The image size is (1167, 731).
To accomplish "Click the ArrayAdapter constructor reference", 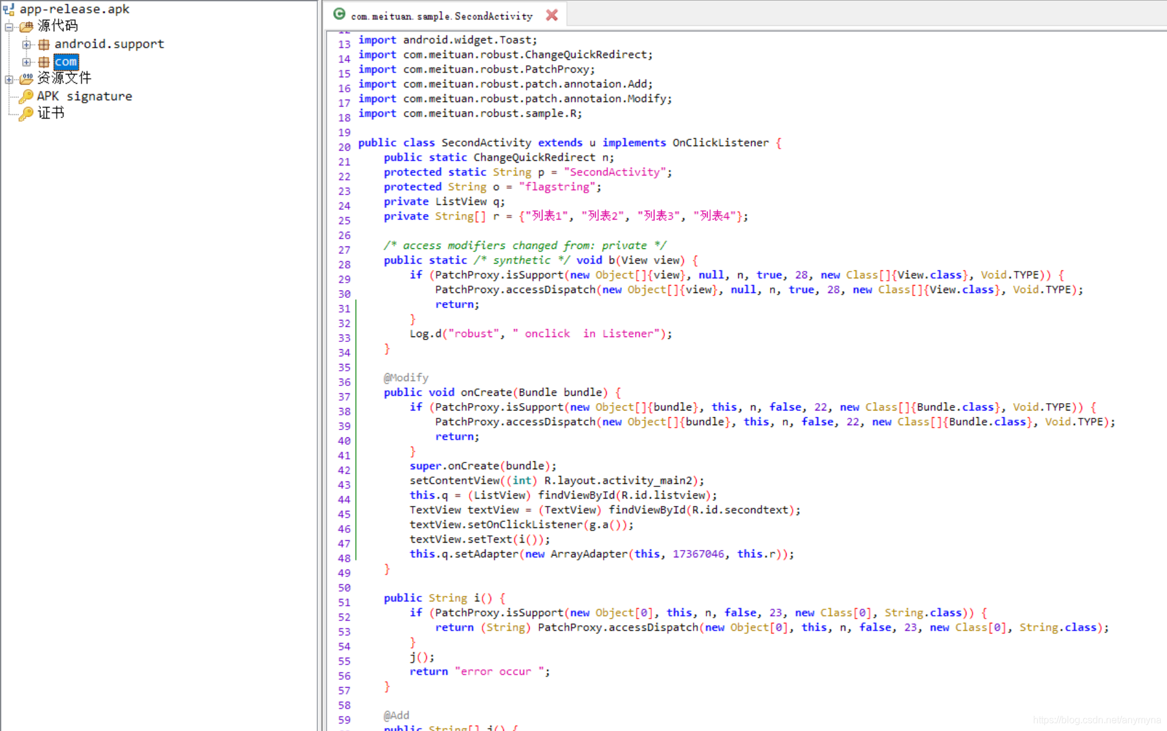I will 589,554.
